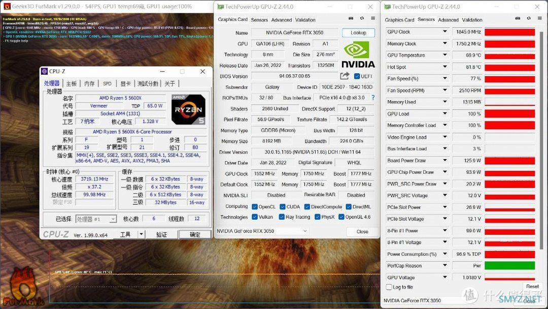548x309 pixels.
Task: Click the CPU name field AMD Ryzen 5 5600X
Action: (x=122, y=98)
